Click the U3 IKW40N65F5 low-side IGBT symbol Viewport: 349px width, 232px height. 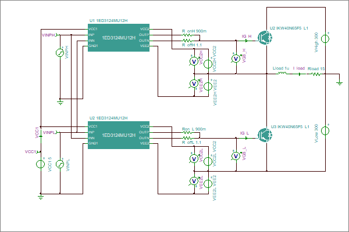click(x=265, y=135)
